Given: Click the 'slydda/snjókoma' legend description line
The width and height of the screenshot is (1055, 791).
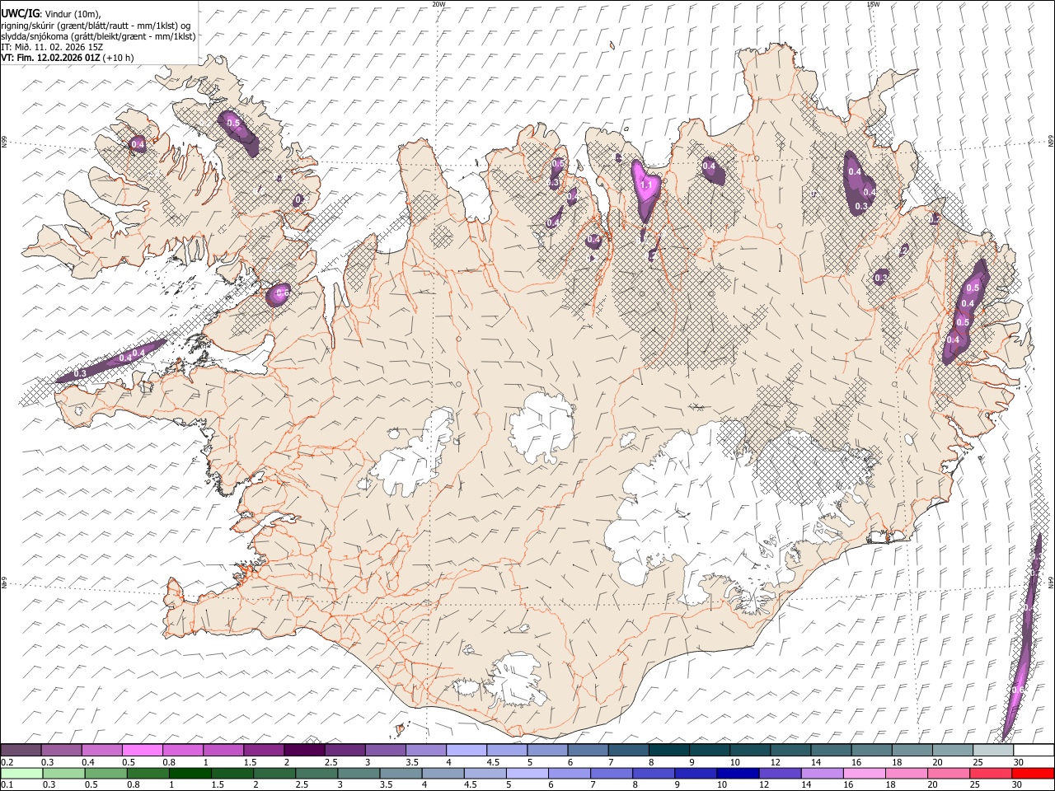Looking at the screenshot, I should pyautogui.click(x=98, y=36).
